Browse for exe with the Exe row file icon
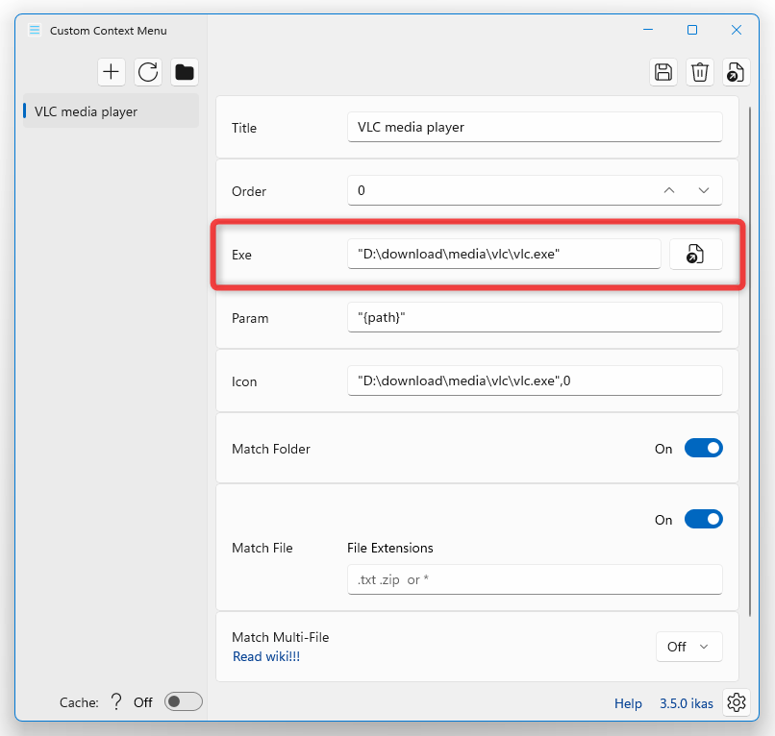The image size is (775, 736). (x=695, y=254)
